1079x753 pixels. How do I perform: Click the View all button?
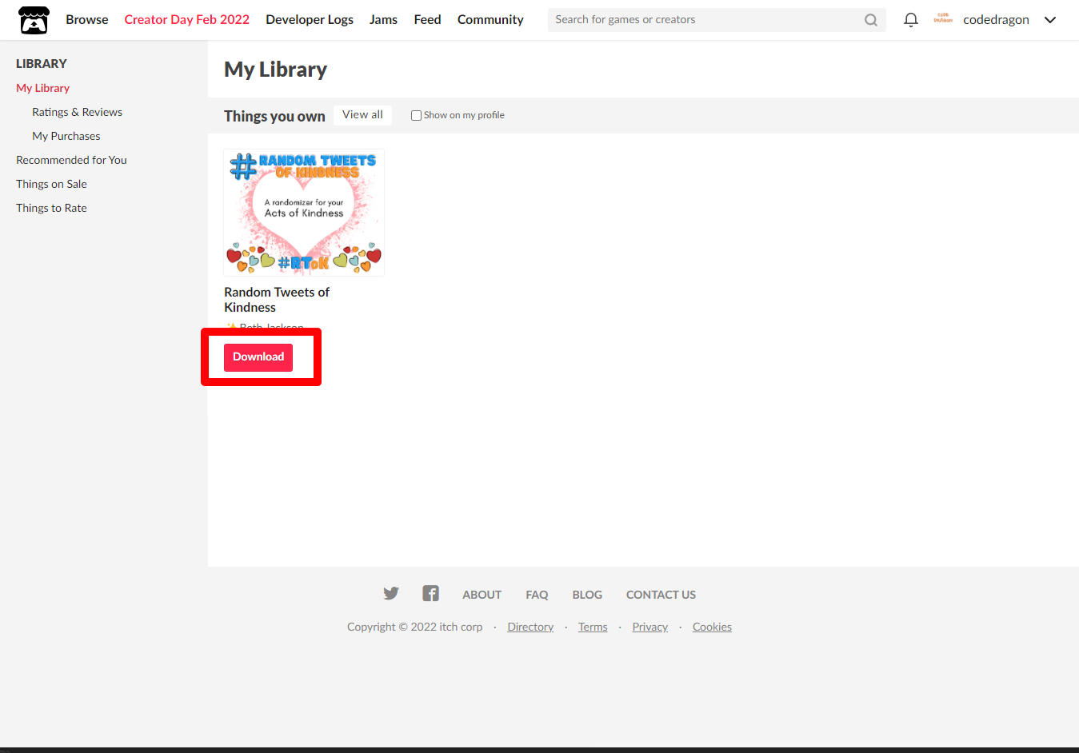(362, 115)
